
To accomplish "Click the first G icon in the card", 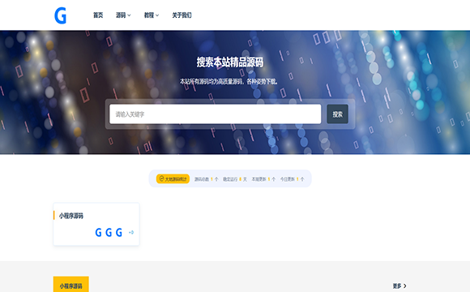I will point(98,232).
